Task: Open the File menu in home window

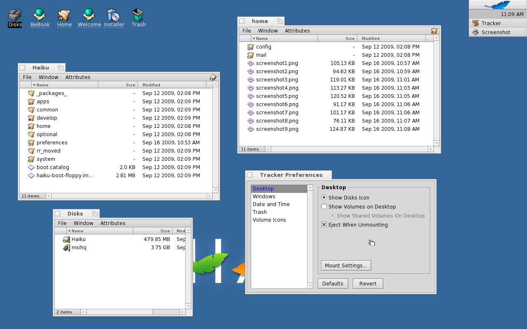Action: point(247,31)
